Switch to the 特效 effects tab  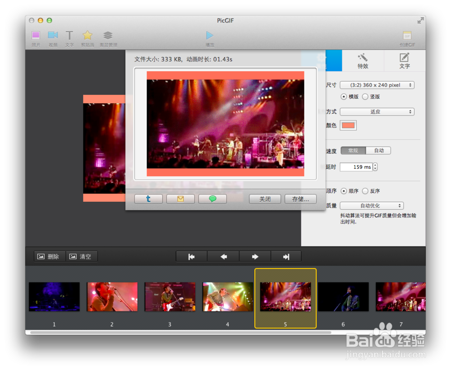click(x=363, y=61)
